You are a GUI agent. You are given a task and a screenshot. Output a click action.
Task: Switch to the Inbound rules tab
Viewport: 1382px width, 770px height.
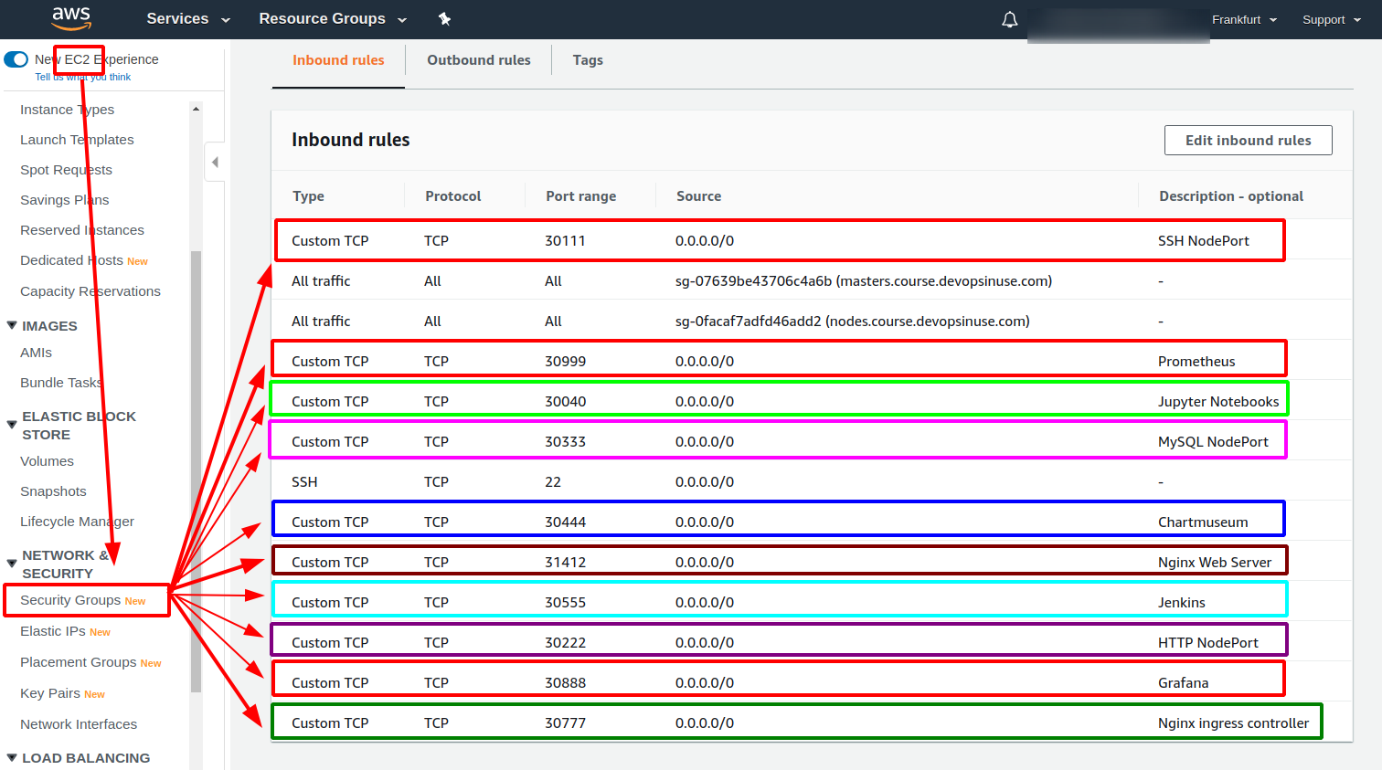338,60
